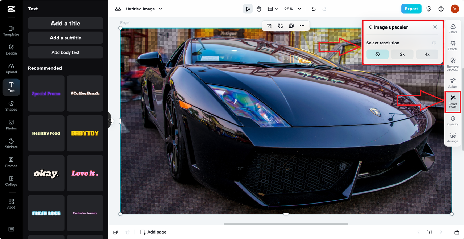The height and width of the screenshot is (239, 464).
Task: Open the user account avatar V
Action: (455, 9)
